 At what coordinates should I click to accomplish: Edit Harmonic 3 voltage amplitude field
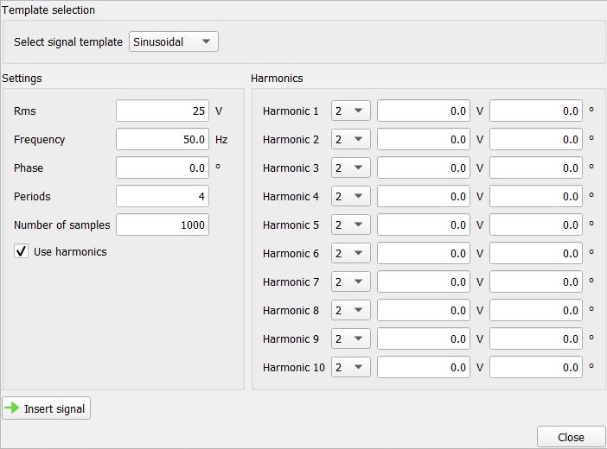[424, 168]
